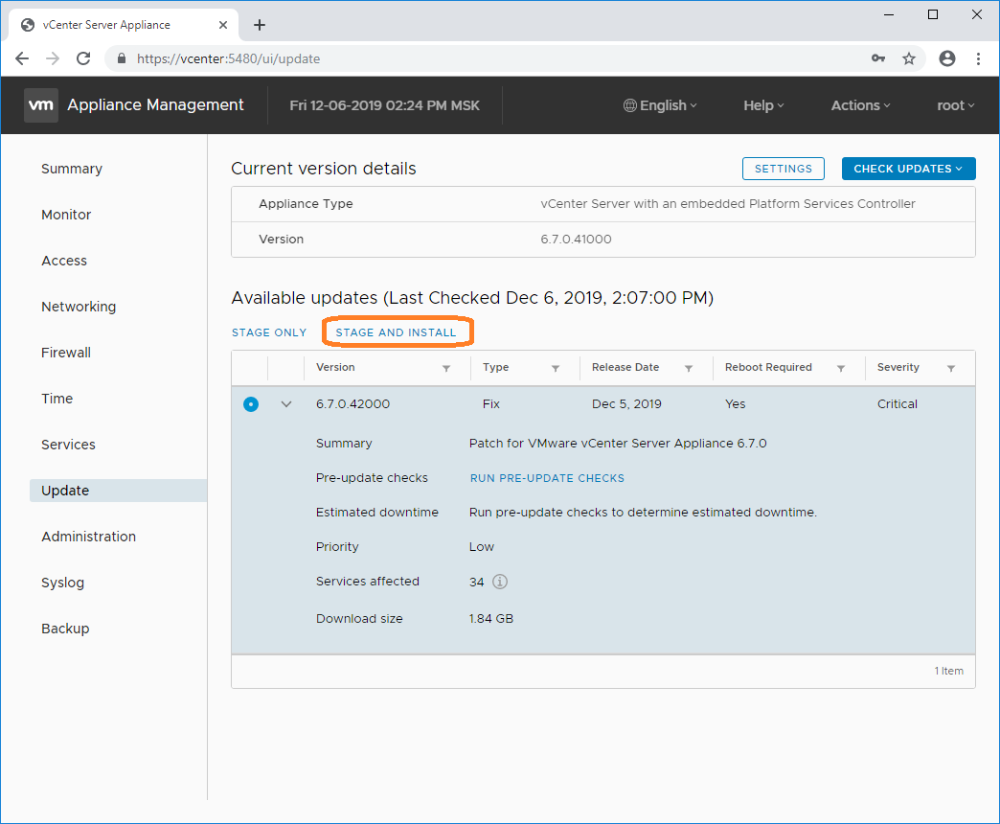Open the Chrome three-dot menu
Screen dimensions: 1000x824
pyautogui.click(x=978, y=58)
